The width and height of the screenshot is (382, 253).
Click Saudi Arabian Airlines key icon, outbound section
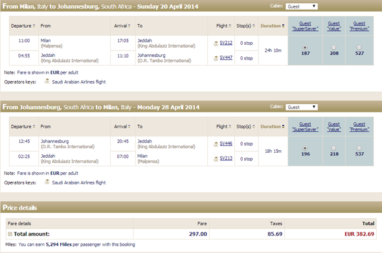click(x=47, y=81)
